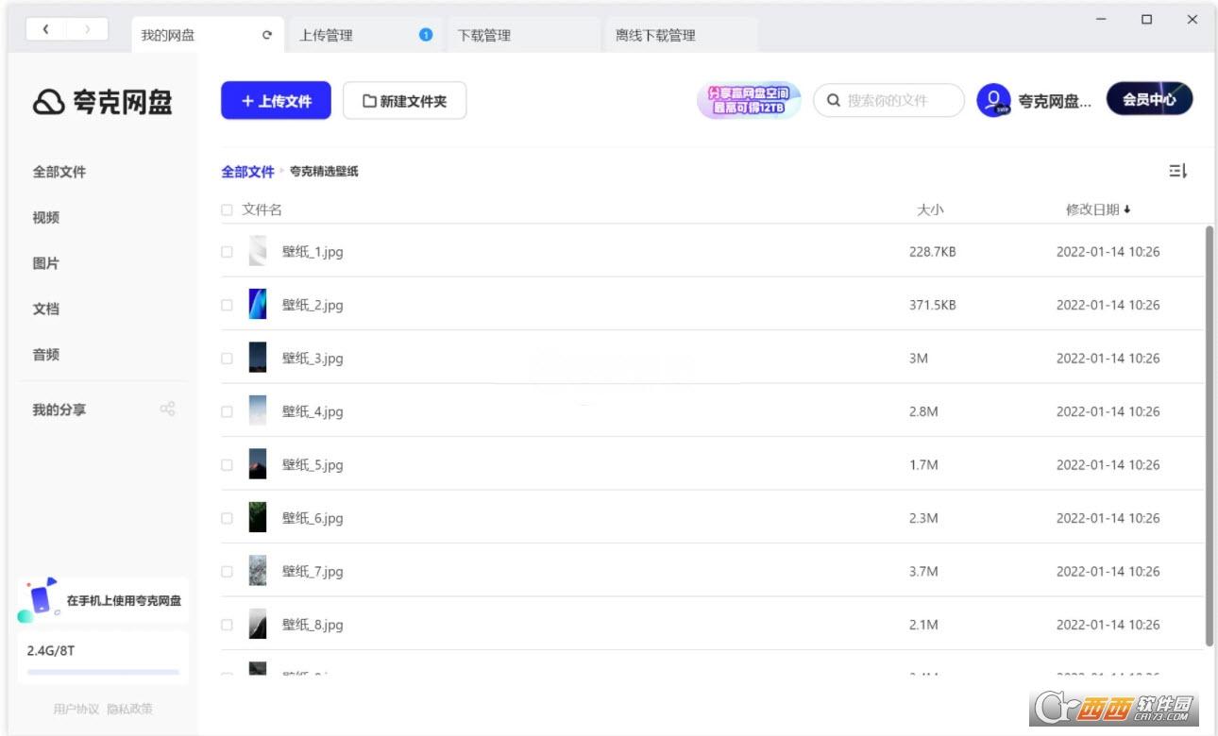This screenshot has height=736, width=1218.
Task: Open 壁纸_4.jpg thumbnail
Action: [258, 411]
